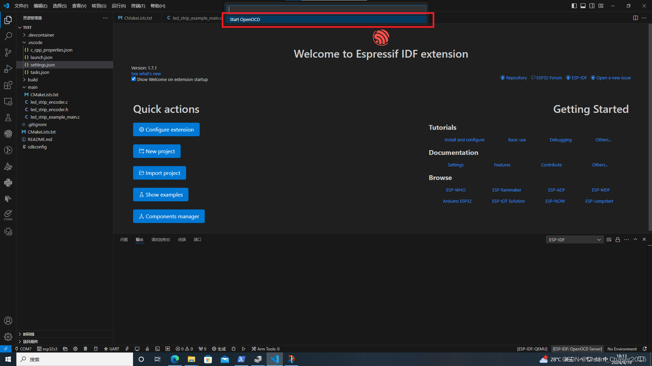Click the launch play icon in status bar
The height and width of the screenshot is (366, 652).
243,349
